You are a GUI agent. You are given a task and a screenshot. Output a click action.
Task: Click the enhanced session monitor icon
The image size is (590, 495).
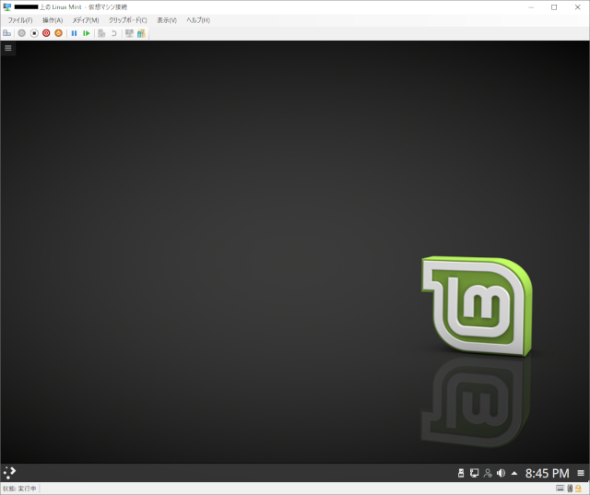129,33
